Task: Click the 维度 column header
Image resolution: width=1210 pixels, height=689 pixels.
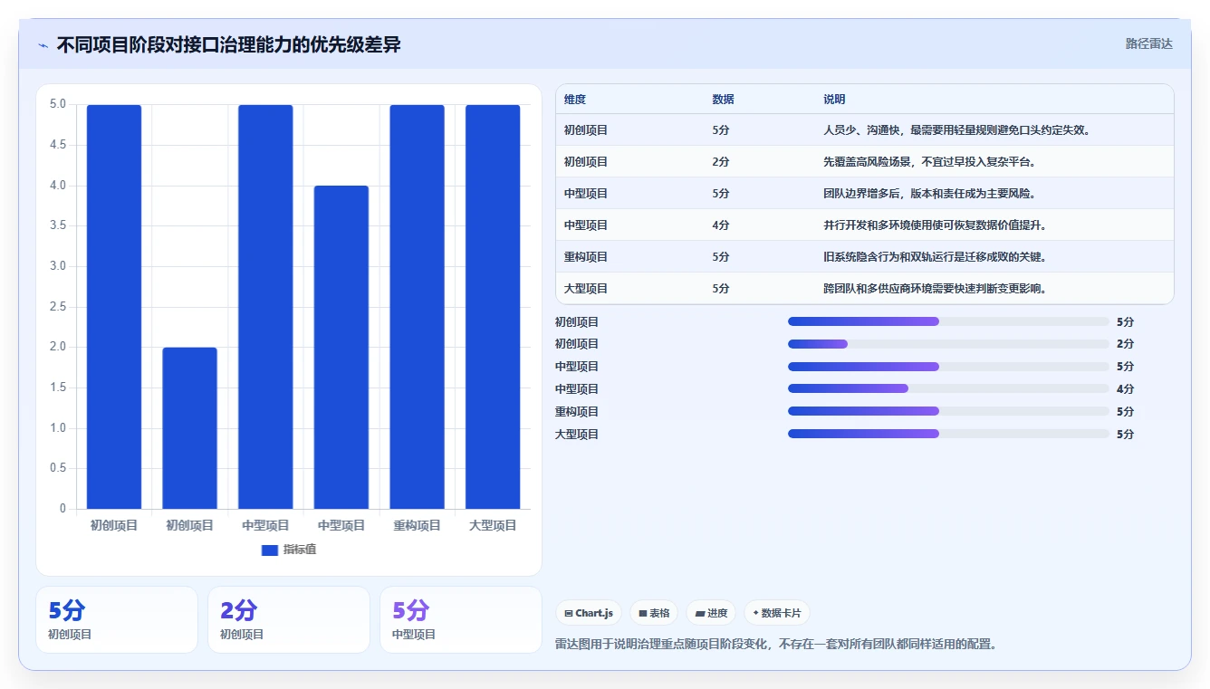Action: click(575, 100)
